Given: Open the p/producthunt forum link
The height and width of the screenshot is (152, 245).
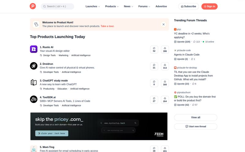Looking at the screenshot, I should pos(183,93).
